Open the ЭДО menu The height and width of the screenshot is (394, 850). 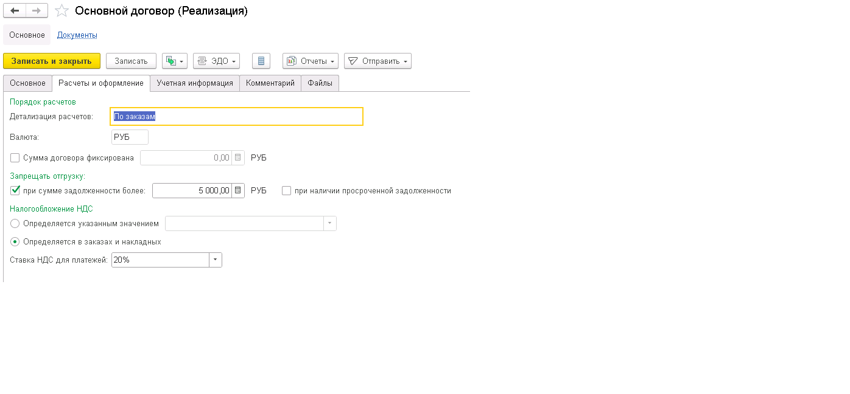tap(216, 61)
